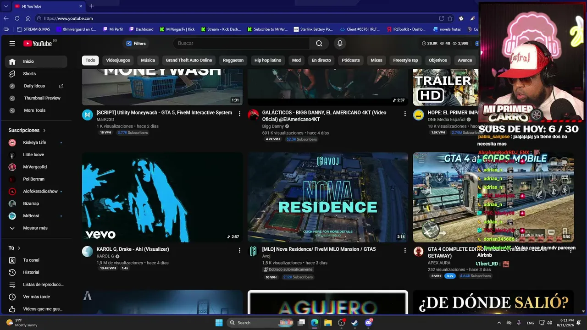Expand the Suscripciones section arrow
587x330 pixels.
(x=44, y=131)
